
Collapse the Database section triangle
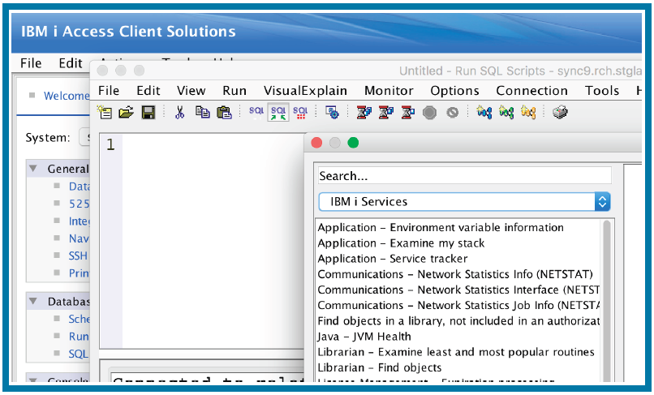point(33,301)
